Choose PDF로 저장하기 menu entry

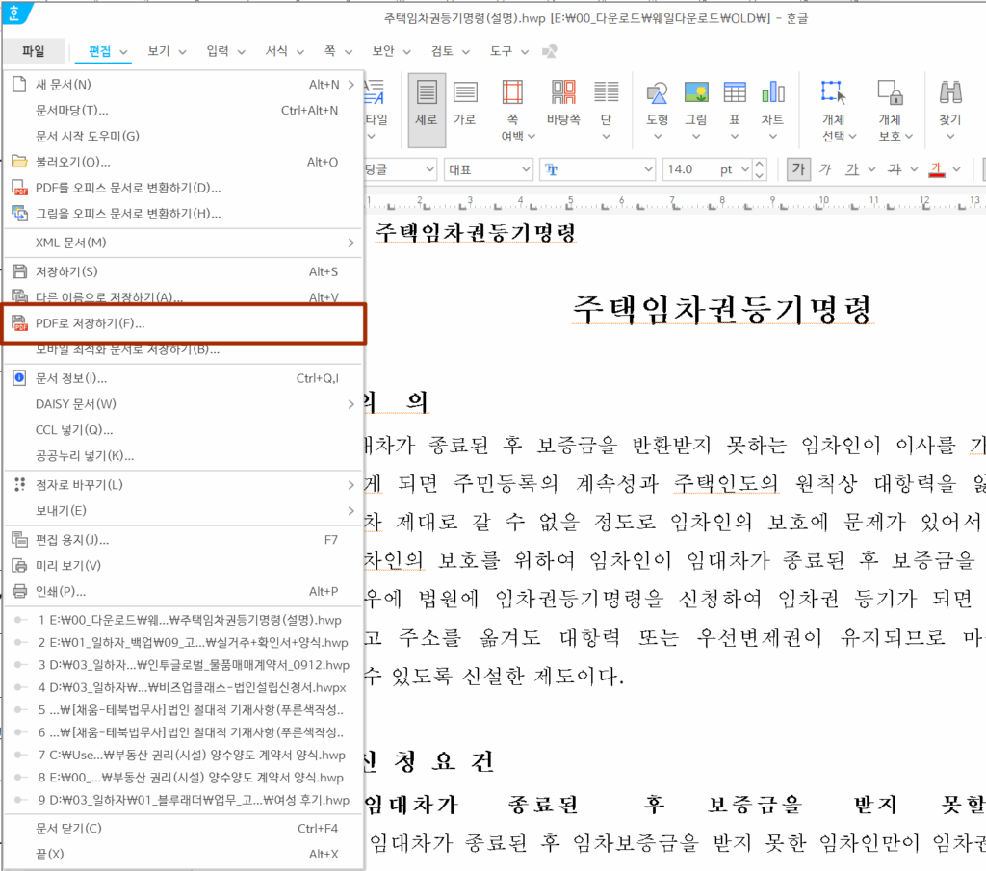pos(184,323)
